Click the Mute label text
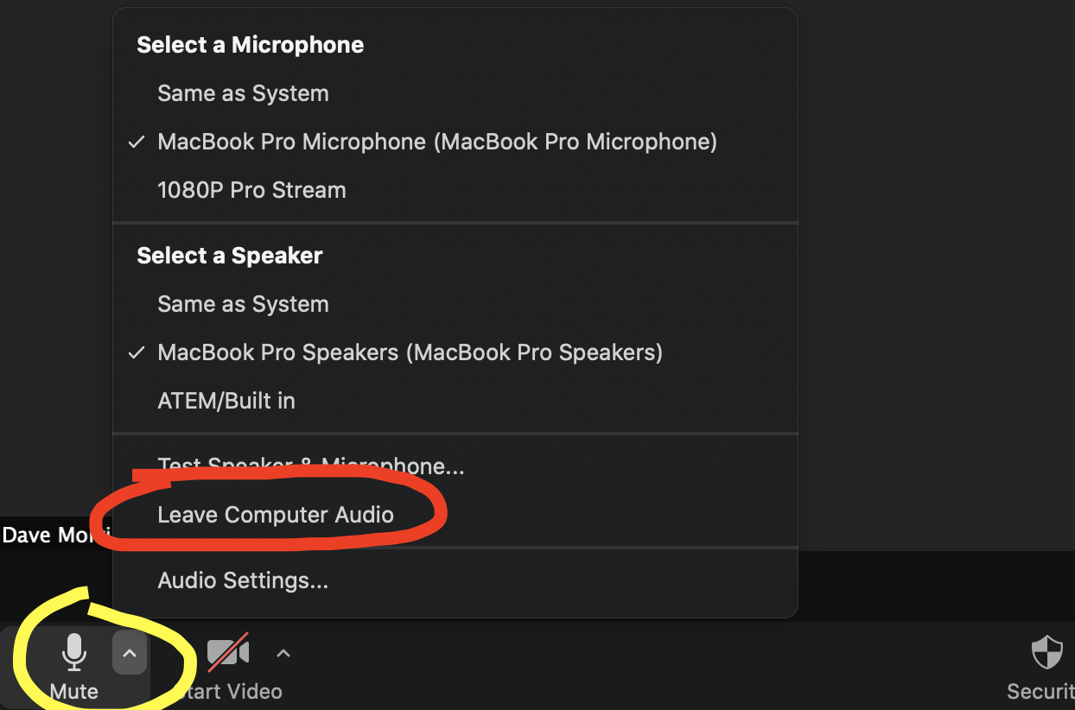Screen dimensions: 1075x710 point(74,692)
